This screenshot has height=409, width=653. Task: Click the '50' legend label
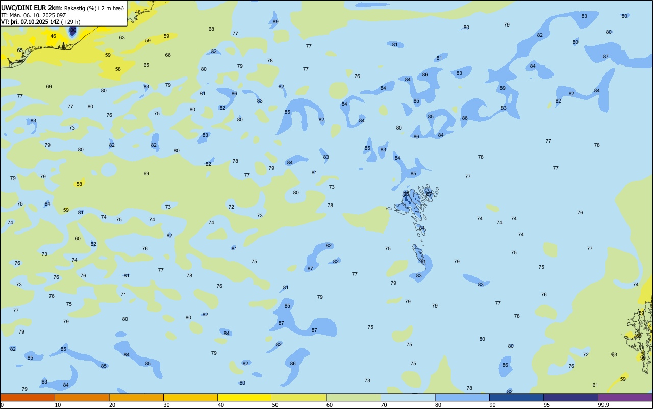(x=275, y=405)
